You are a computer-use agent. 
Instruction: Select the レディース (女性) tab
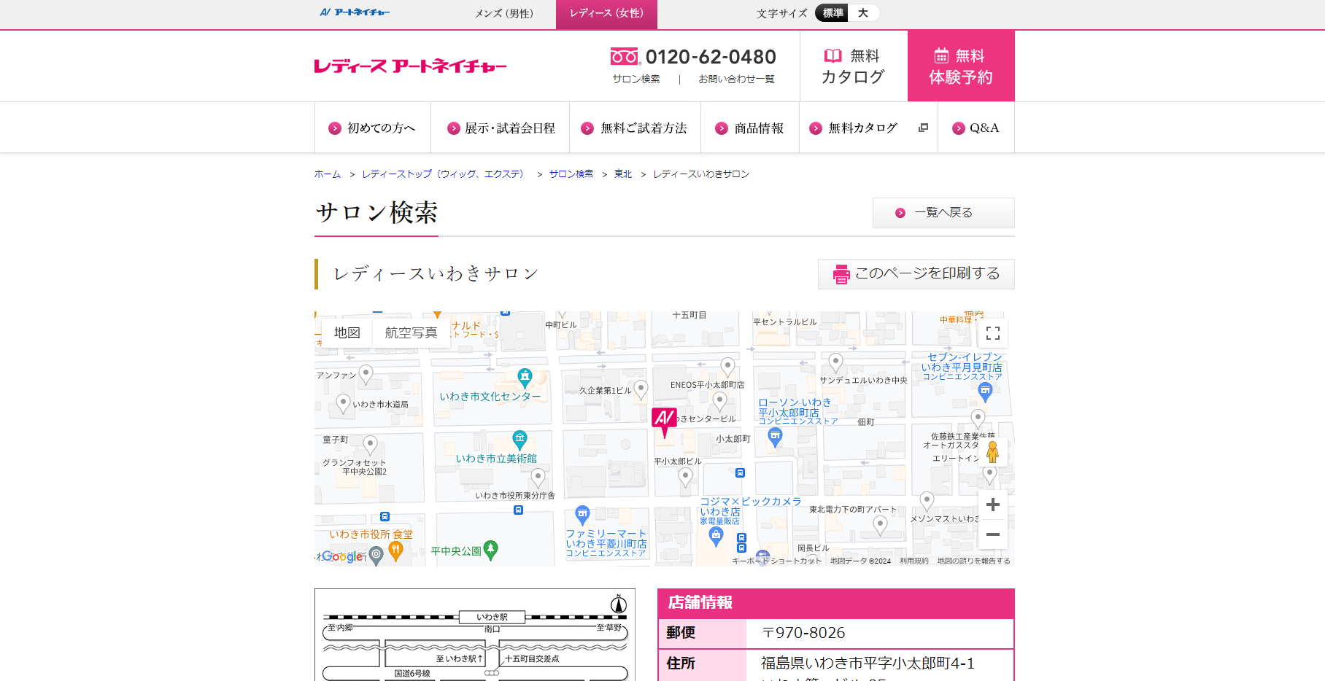coord(606,14)
